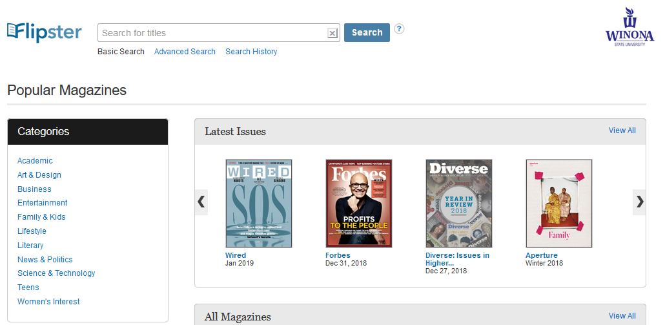This screenshot has height=325, width=665.
Task: Open the search help question mark icon
Action: click(x=399, y=29)
